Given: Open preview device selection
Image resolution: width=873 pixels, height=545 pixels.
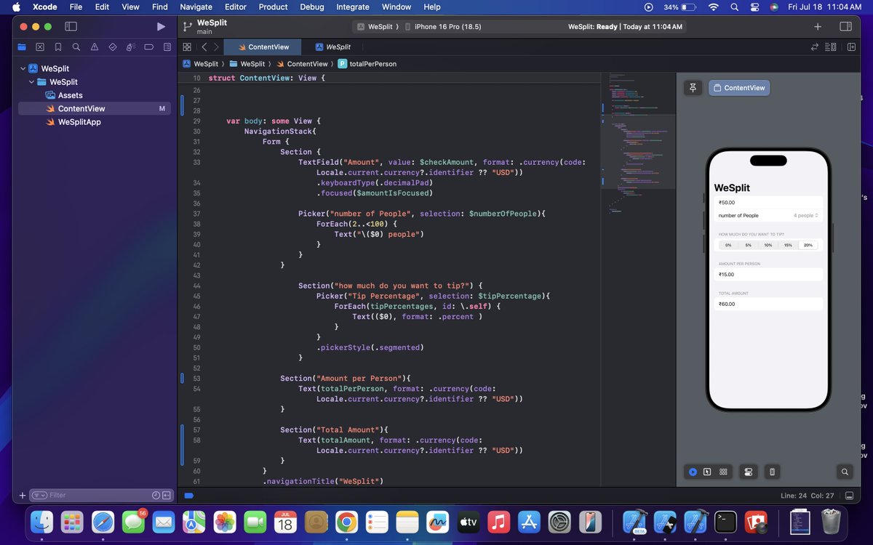Looking at the screenshot, I should [x=772, y=472].
